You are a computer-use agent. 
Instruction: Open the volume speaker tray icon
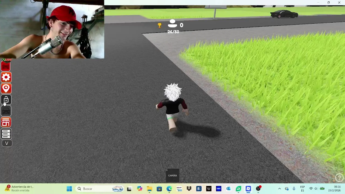tap(316, 189)
